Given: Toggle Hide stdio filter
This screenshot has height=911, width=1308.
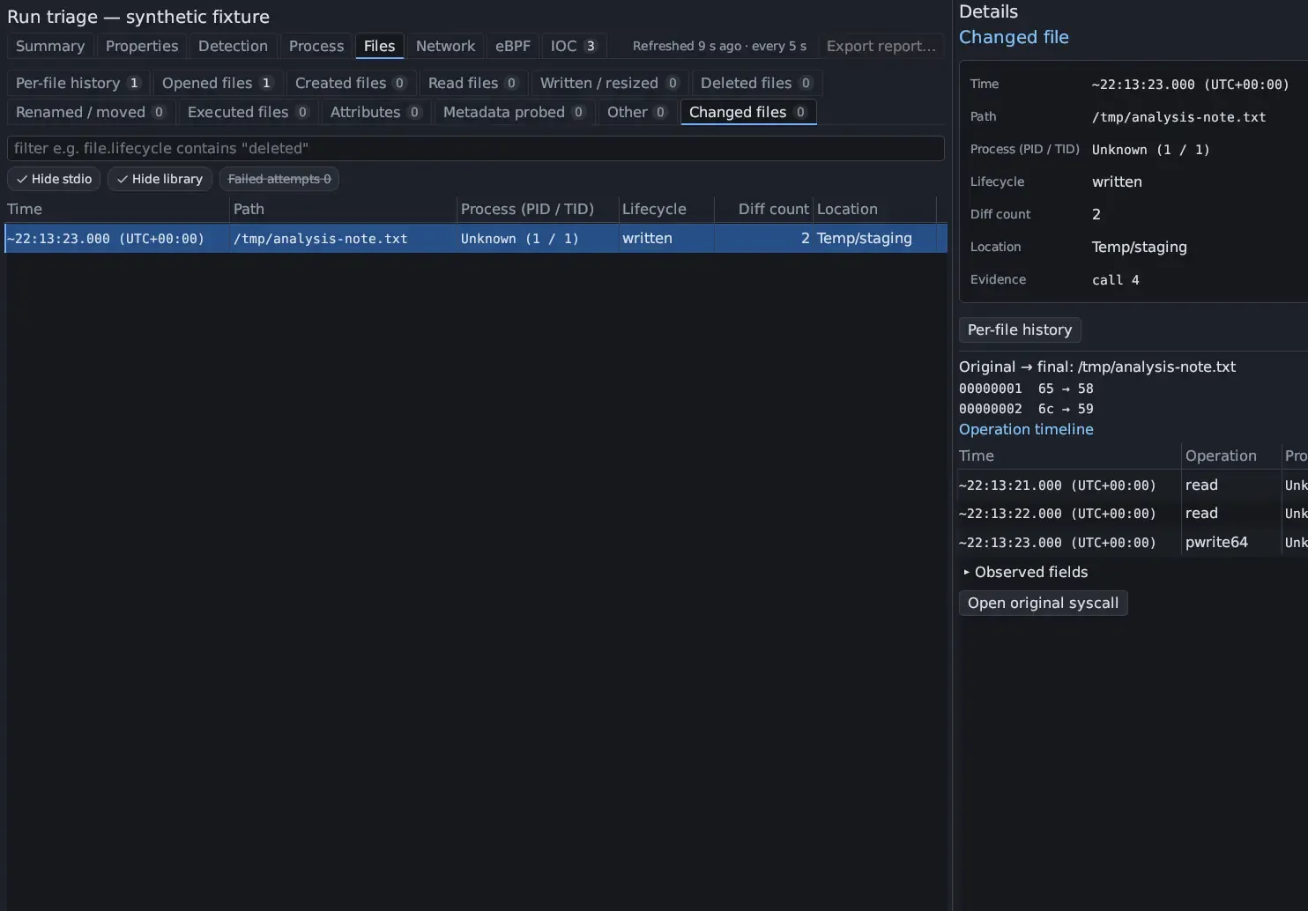Looking at the screenshot, I should [54, 179].
